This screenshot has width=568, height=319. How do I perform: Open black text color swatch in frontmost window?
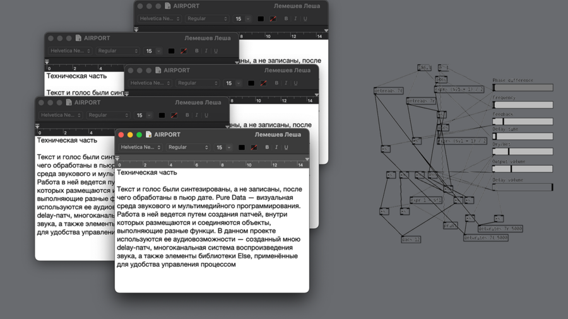(242, 147)
